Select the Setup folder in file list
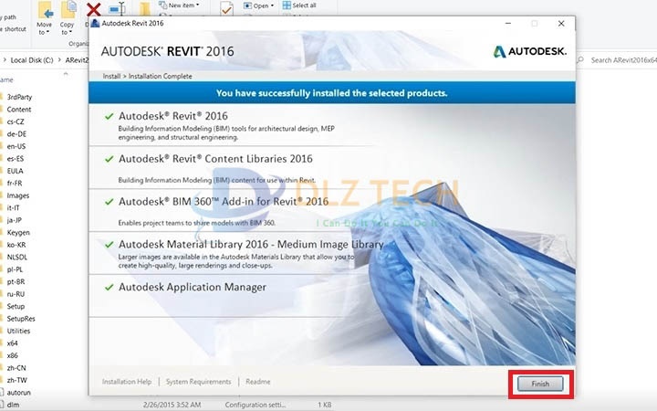Image resolution: width=657 pixels, height=411 pixels. point(16,306)
